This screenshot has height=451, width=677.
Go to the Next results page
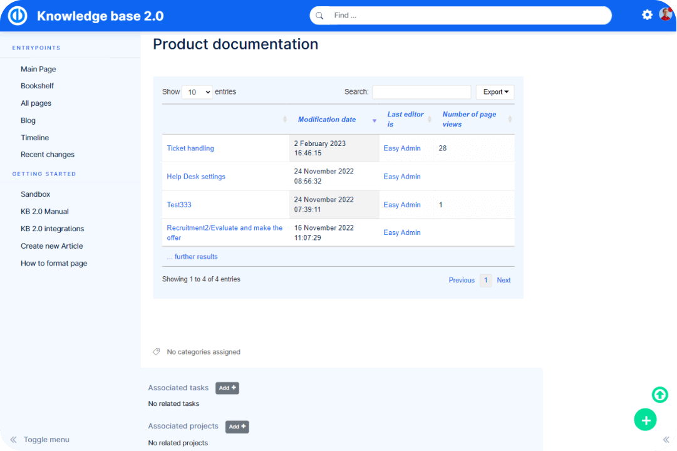point(504,281)
